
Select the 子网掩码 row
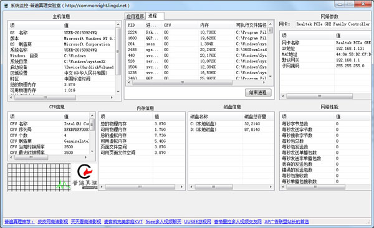[325, 65]
